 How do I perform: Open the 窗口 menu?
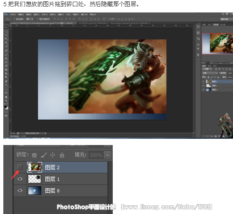[x=84, y=15]
